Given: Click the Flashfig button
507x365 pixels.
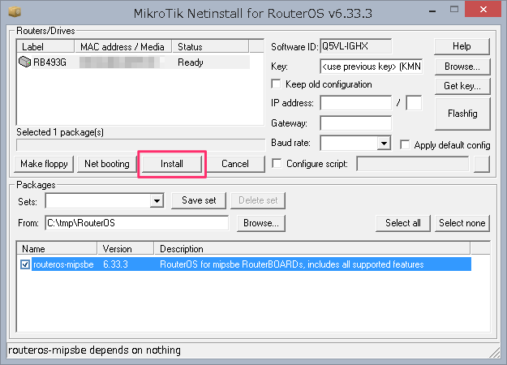Looking at the screenshot, I should 462,114.
